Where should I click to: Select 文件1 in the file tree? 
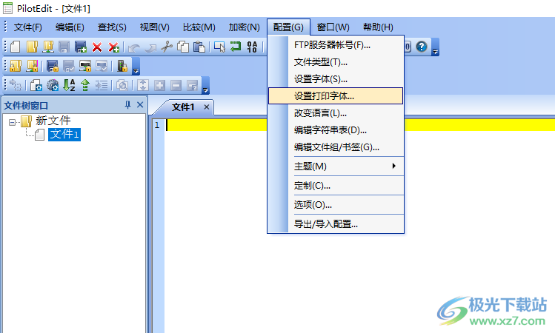[x=64, y=135]
